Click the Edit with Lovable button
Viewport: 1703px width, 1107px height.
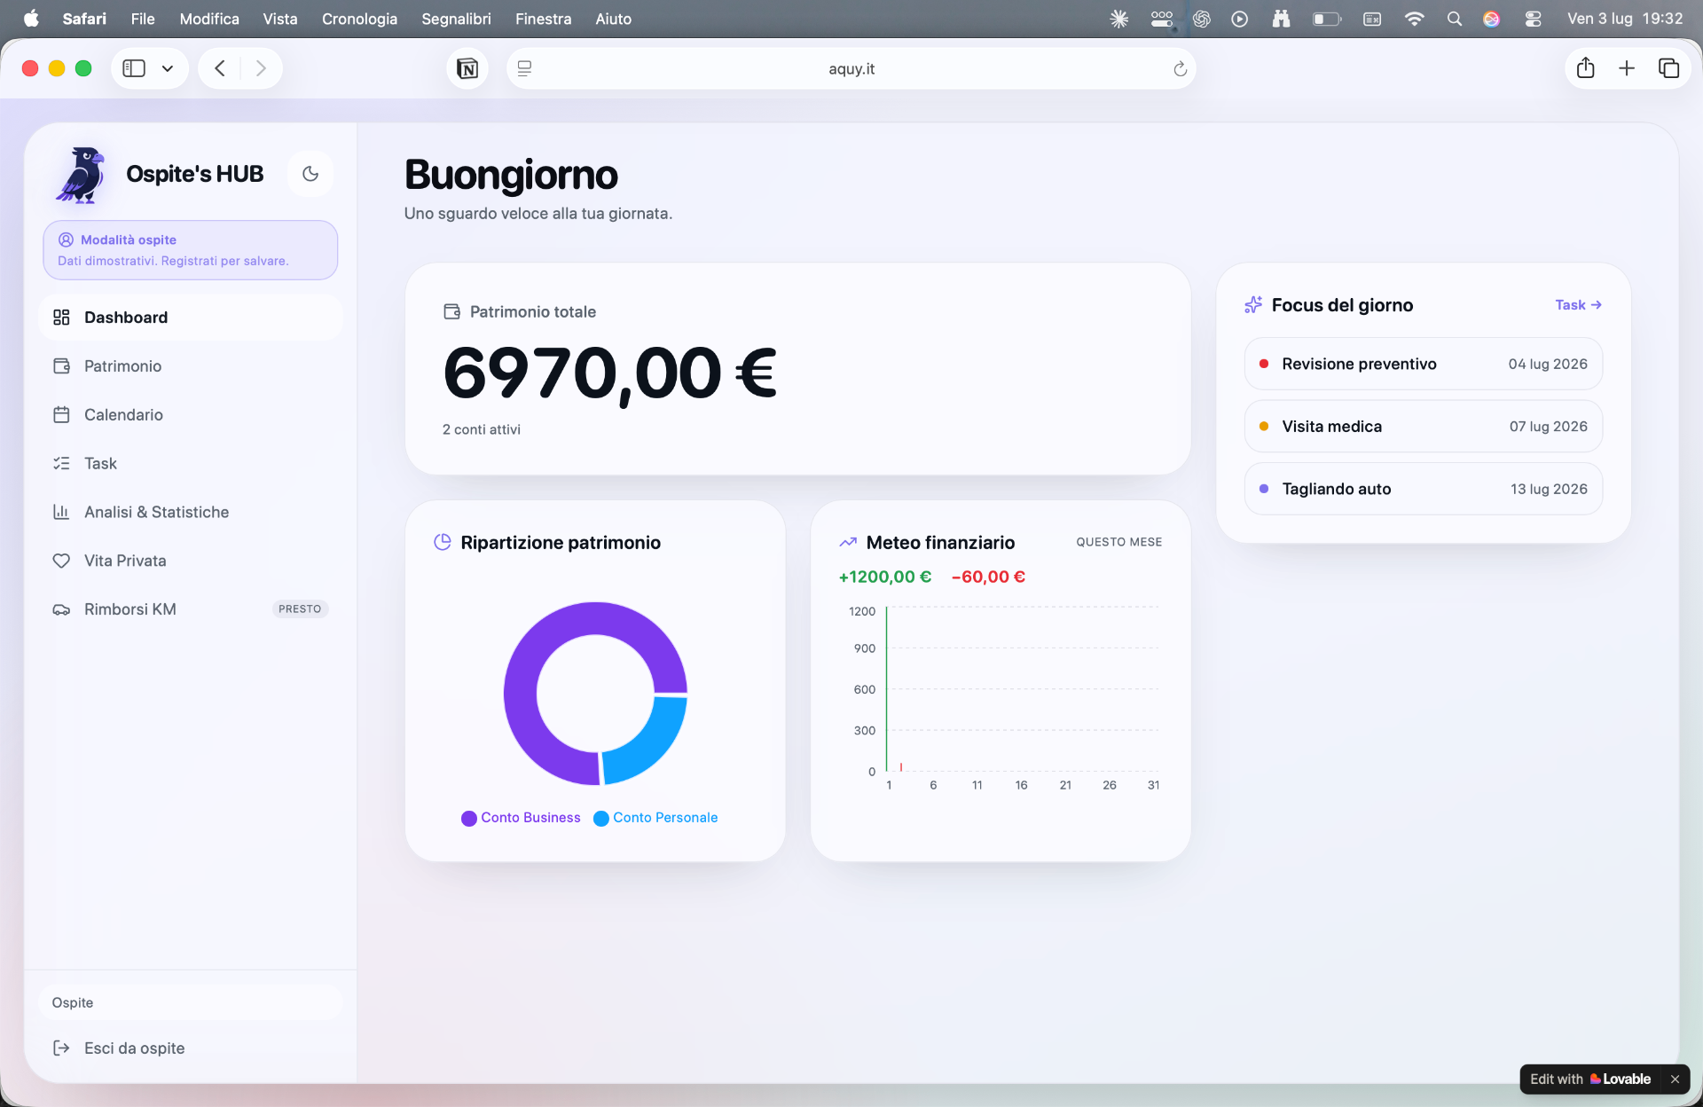pyautogui.click(x=1590, y=1080)
